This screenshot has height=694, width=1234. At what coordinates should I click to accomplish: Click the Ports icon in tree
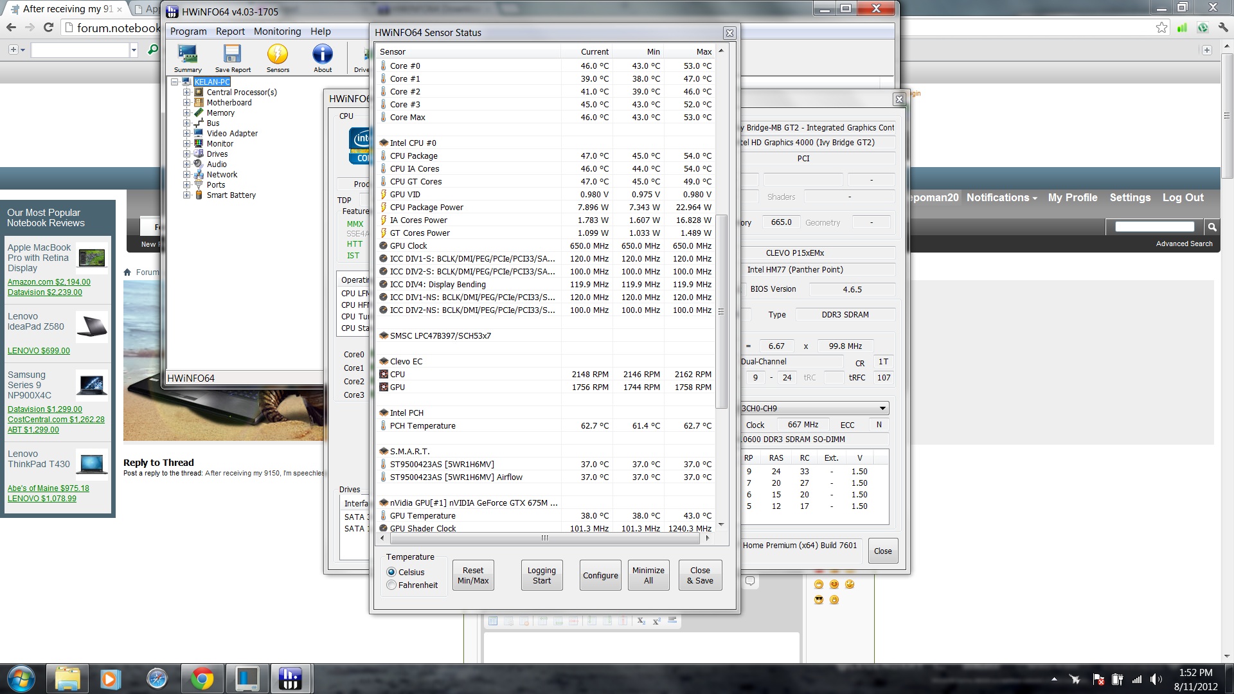point(199,184)
